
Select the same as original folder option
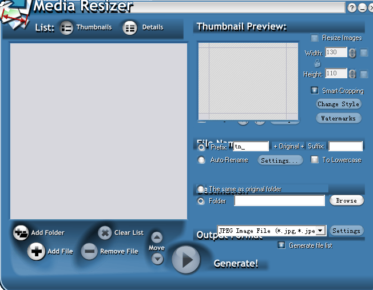[201, 189]
